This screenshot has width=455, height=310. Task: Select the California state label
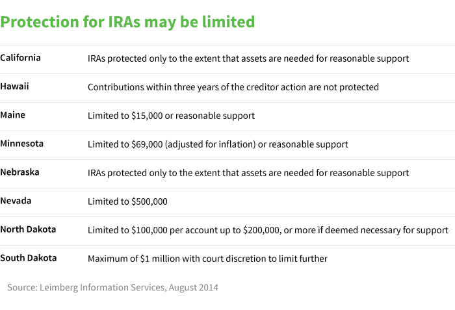coord(20,58)
